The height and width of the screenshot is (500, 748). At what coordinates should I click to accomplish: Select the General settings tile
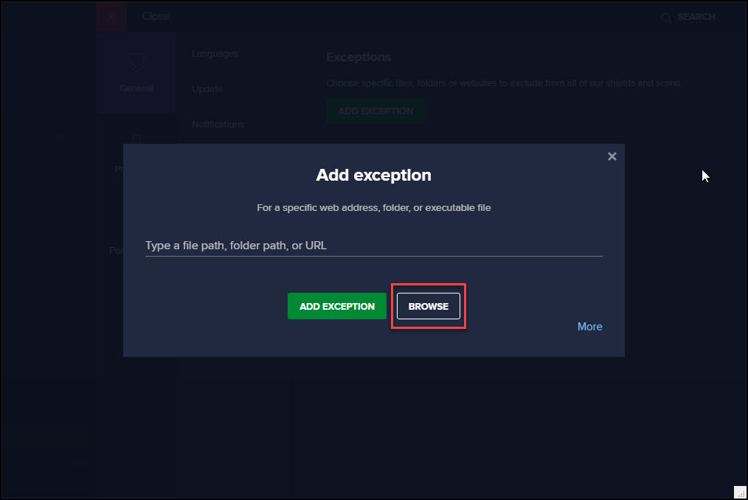(136, 72)
